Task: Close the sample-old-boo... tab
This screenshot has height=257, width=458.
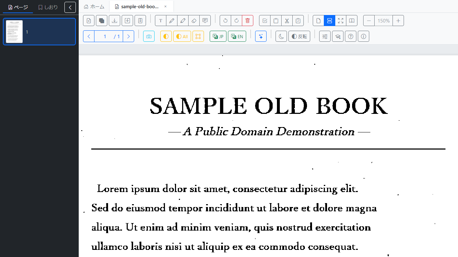Action: pyautogui.click(x=165, y=6)
